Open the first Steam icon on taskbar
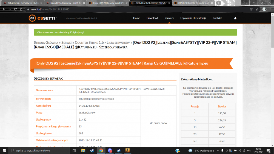Viewport: 274px width, 154px height. pos(92,150)
